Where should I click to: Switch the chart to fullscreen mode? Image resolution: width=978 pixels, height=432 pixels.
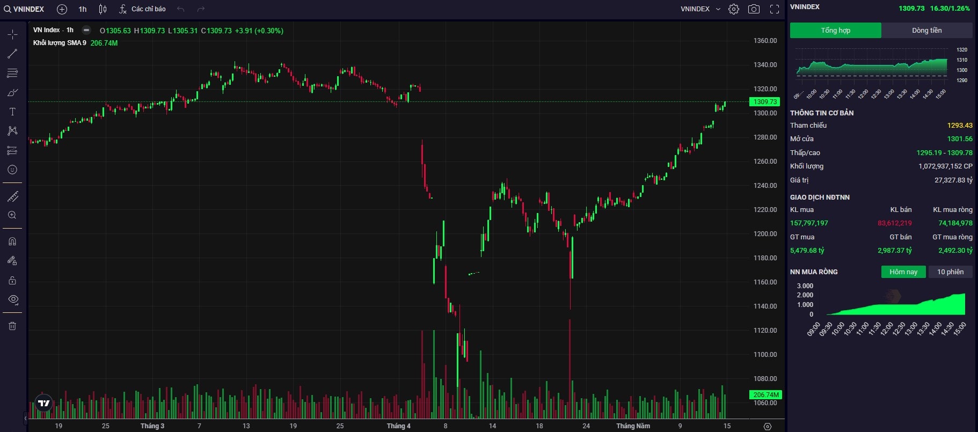coord(775,9)
